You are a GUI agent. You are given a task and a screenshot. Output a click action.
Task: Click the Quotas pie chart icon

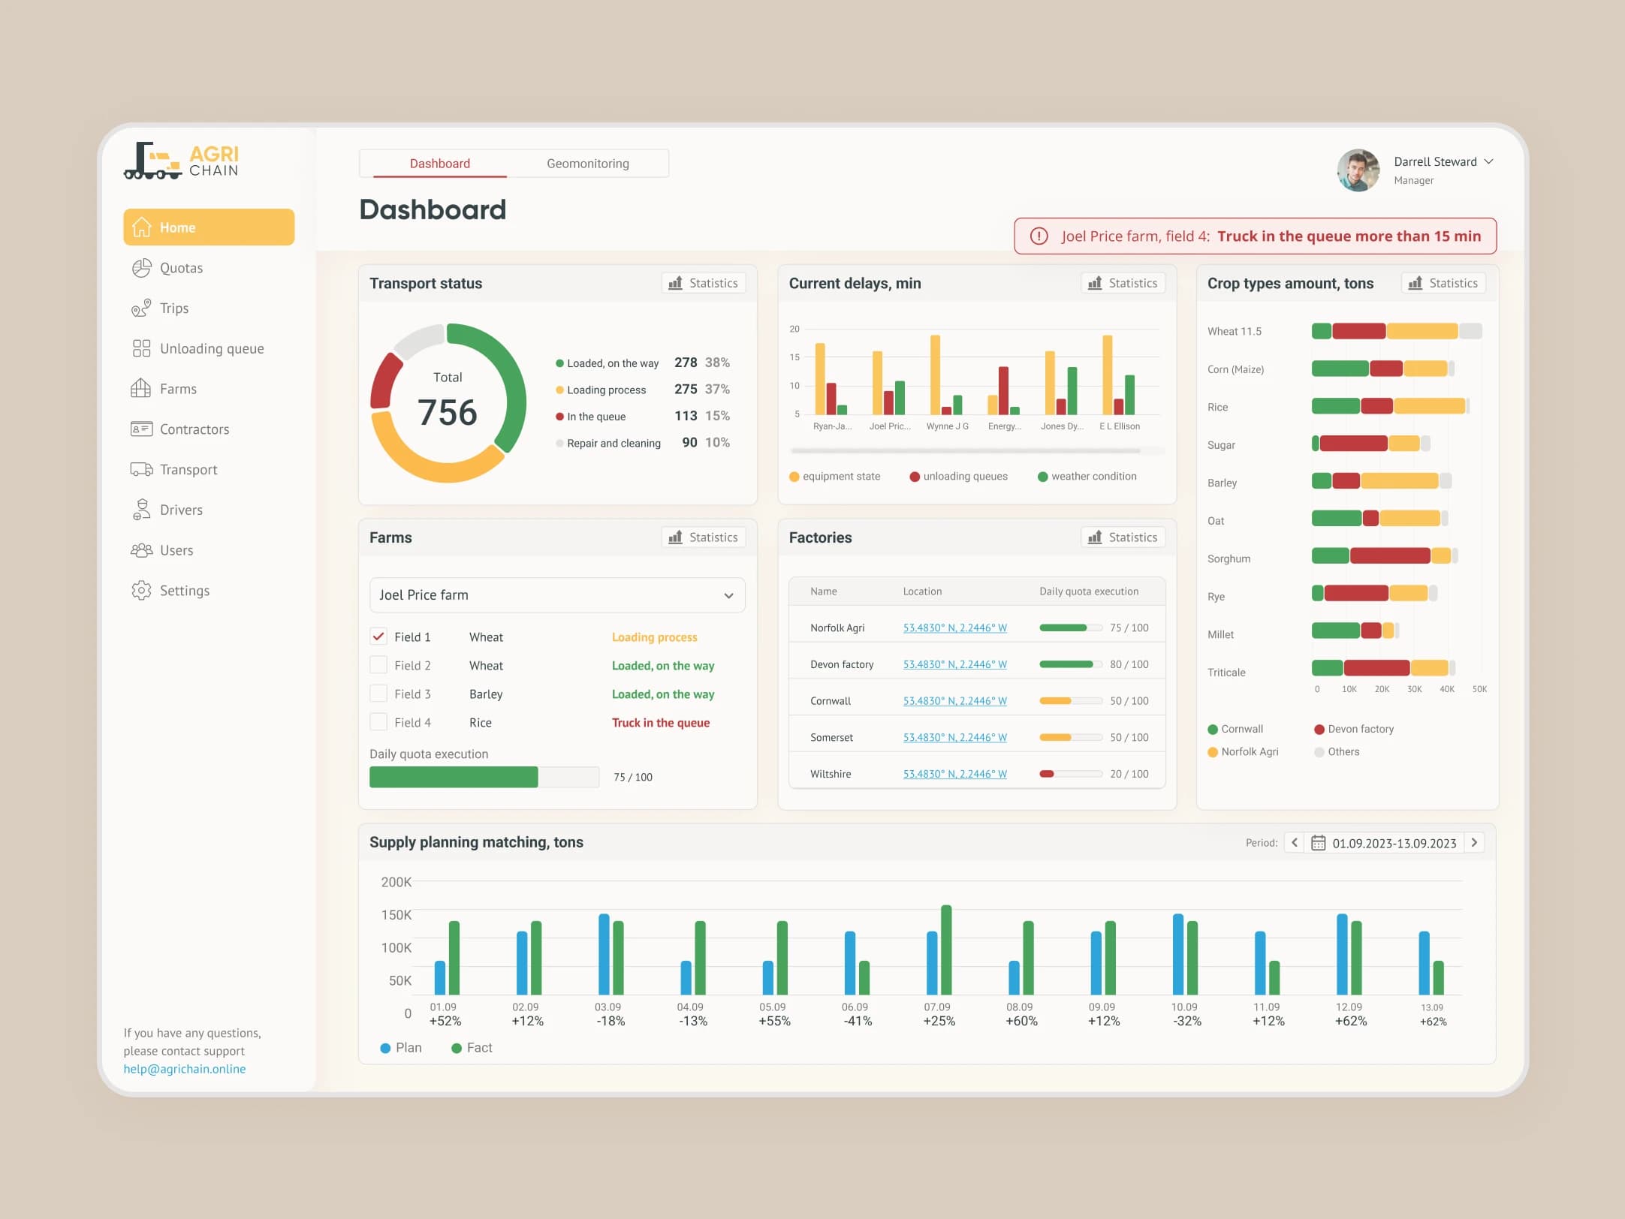click(141, 268)
